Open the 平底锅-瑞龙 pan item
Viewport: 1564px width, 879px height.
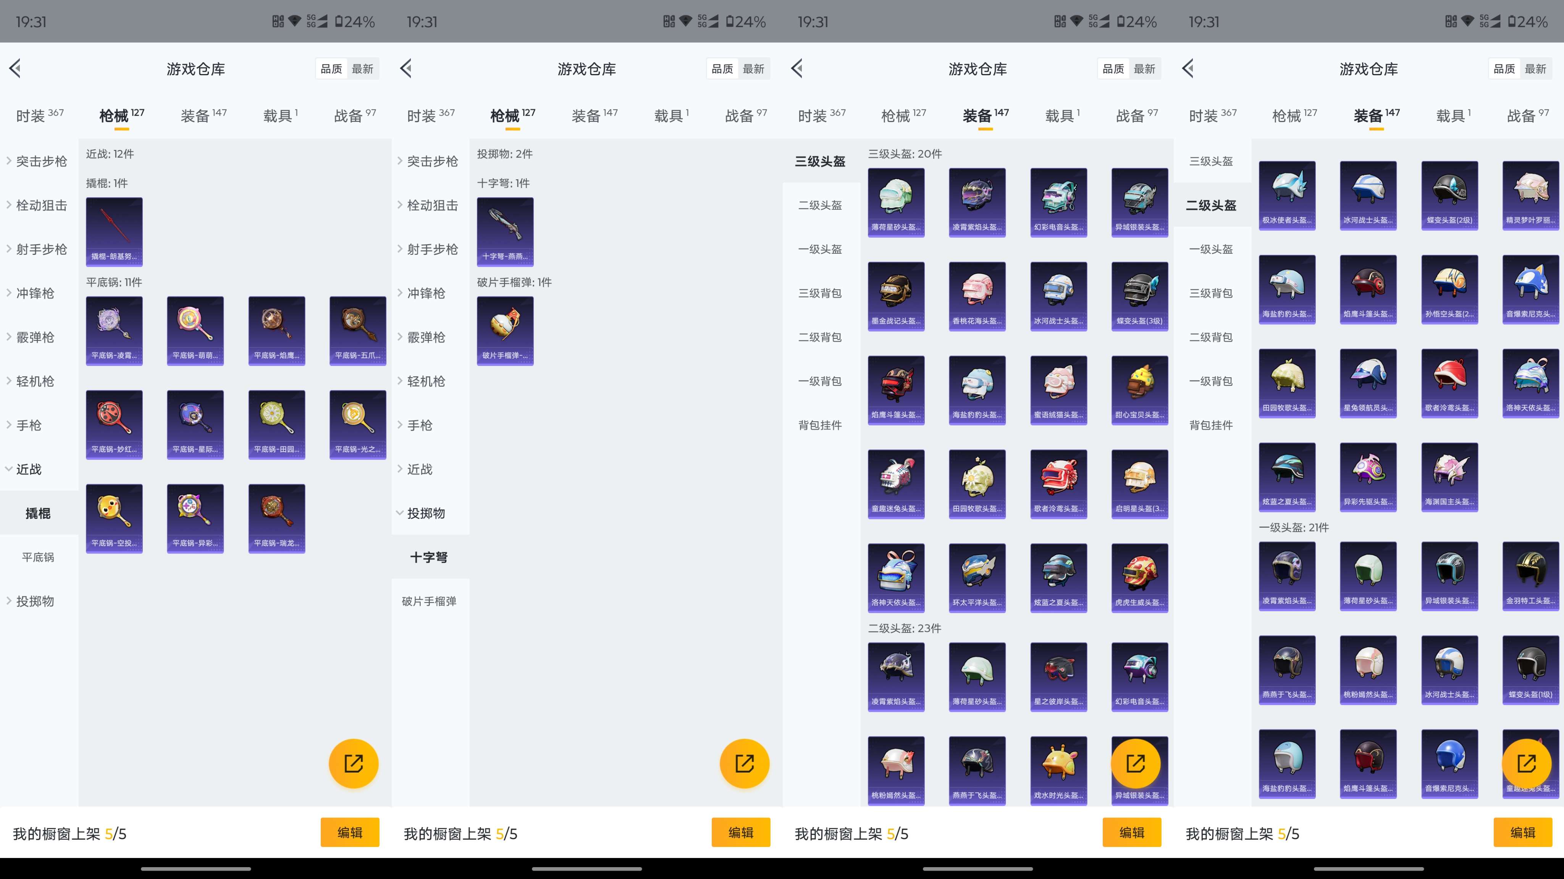tap(277, 519)
